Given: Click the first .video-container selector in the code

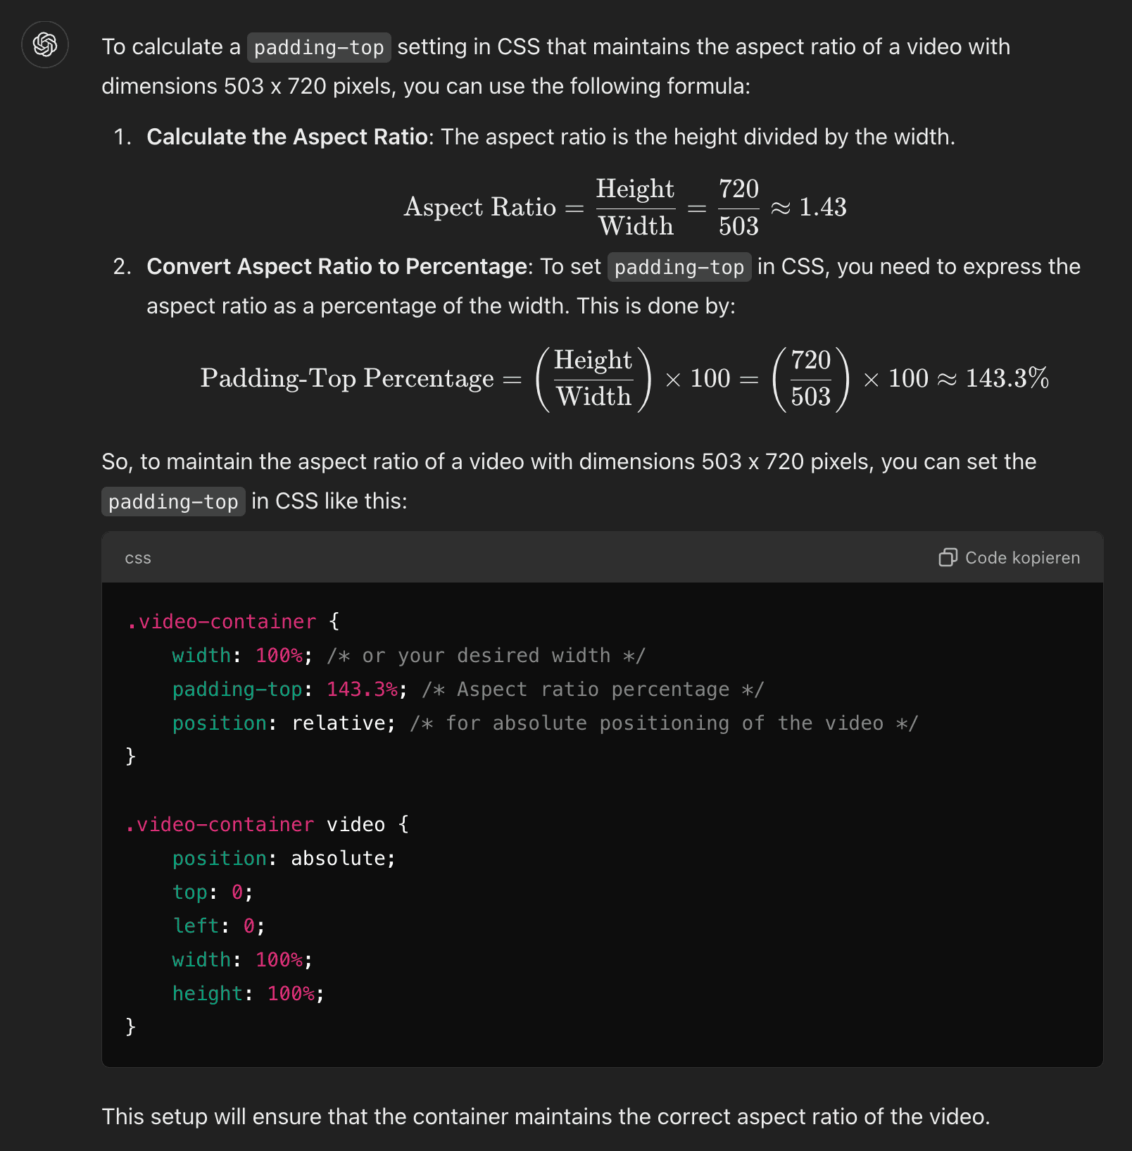Looking at the screenshot, I should [221, 621].
